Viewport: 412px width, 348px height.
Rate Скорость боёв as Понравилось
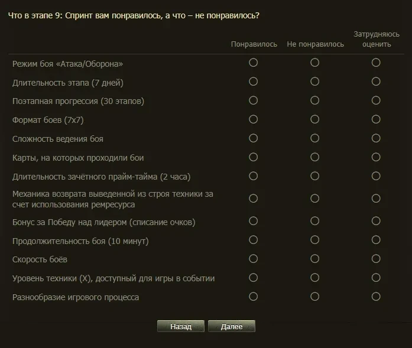[x=254, y=259]
